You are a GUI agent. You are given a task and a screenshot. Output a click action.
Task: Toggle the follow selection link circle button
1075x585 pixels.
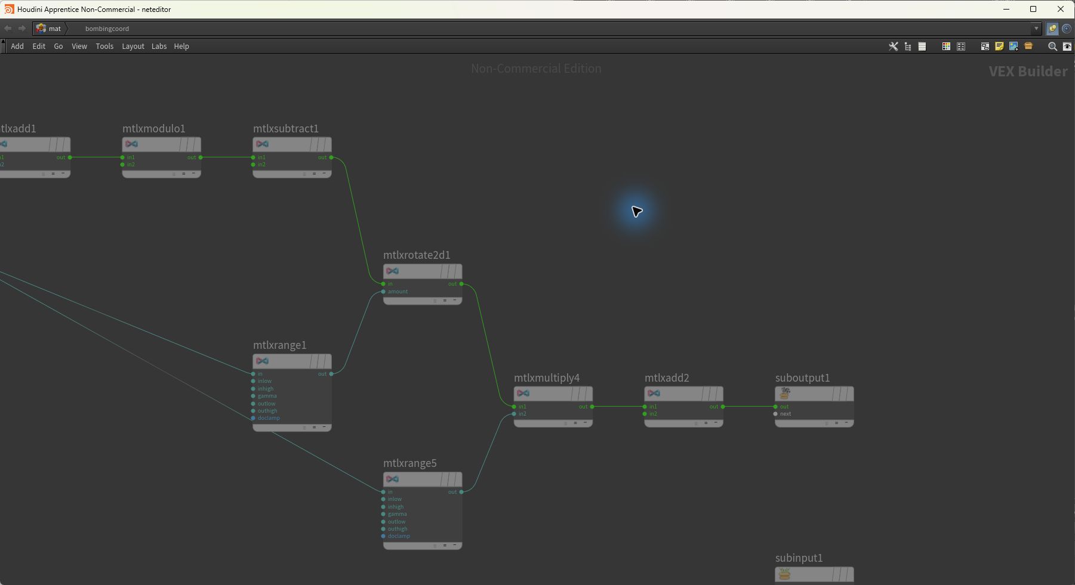point(1067,29)
